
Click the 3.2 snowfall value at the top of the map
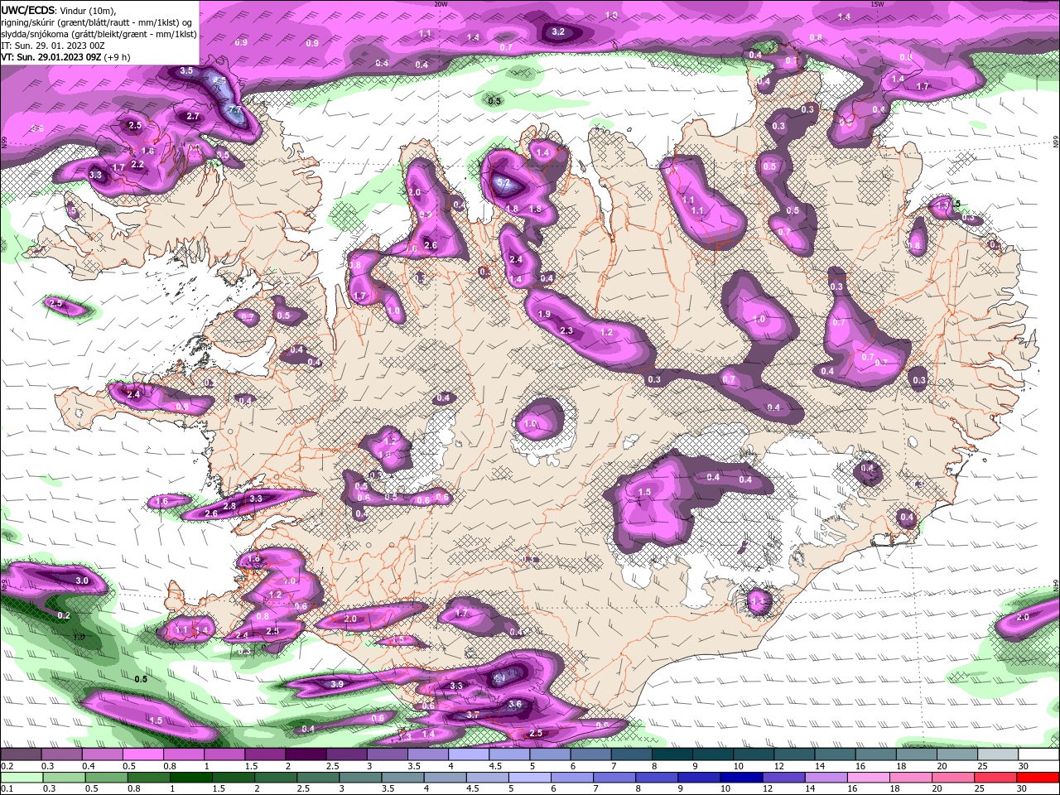[558, 31]
